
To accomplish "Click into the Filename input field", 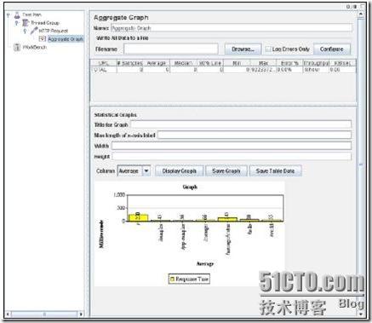I will click(x=171, y=49).
